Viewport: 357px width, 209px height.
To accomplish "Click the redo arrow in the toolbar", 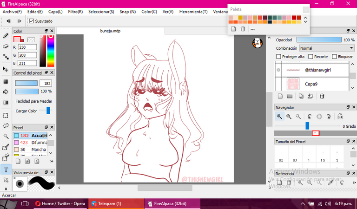I will (x=20, y=21).
